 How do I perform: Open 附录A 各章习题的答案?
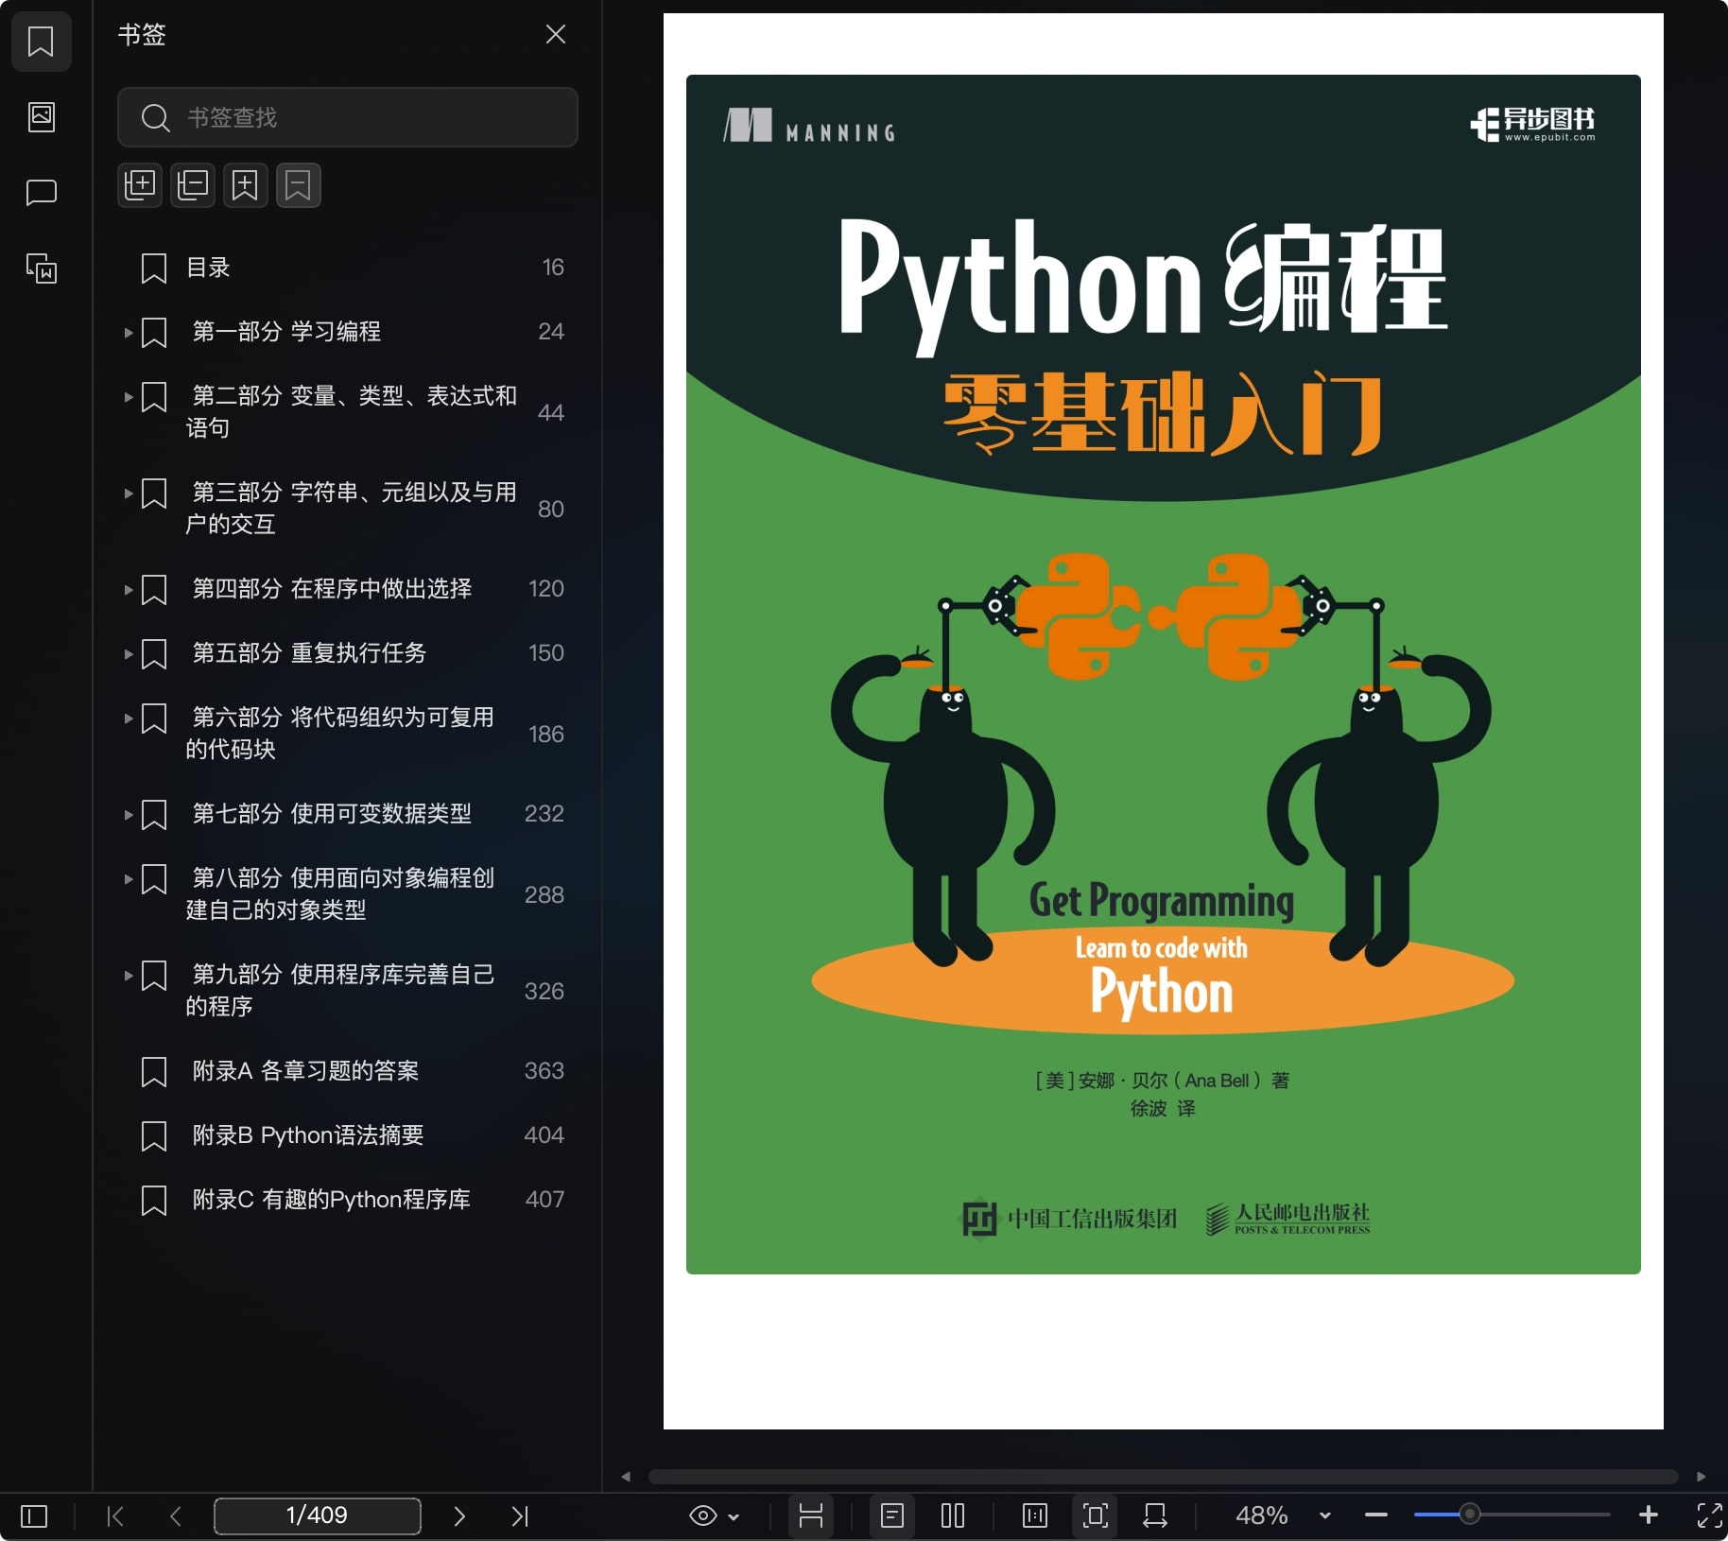[x=305, y=1071]
